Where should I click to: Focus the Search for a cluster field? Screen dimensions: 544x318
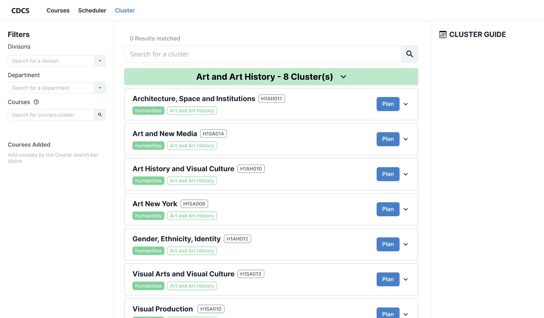coord(263,54)
